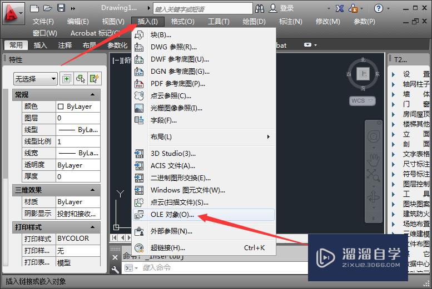Expand the quick access toolbar overflow arrows
Image resolution: width=432 pixels, height=289 pixels.
click(x=73, y=8)
